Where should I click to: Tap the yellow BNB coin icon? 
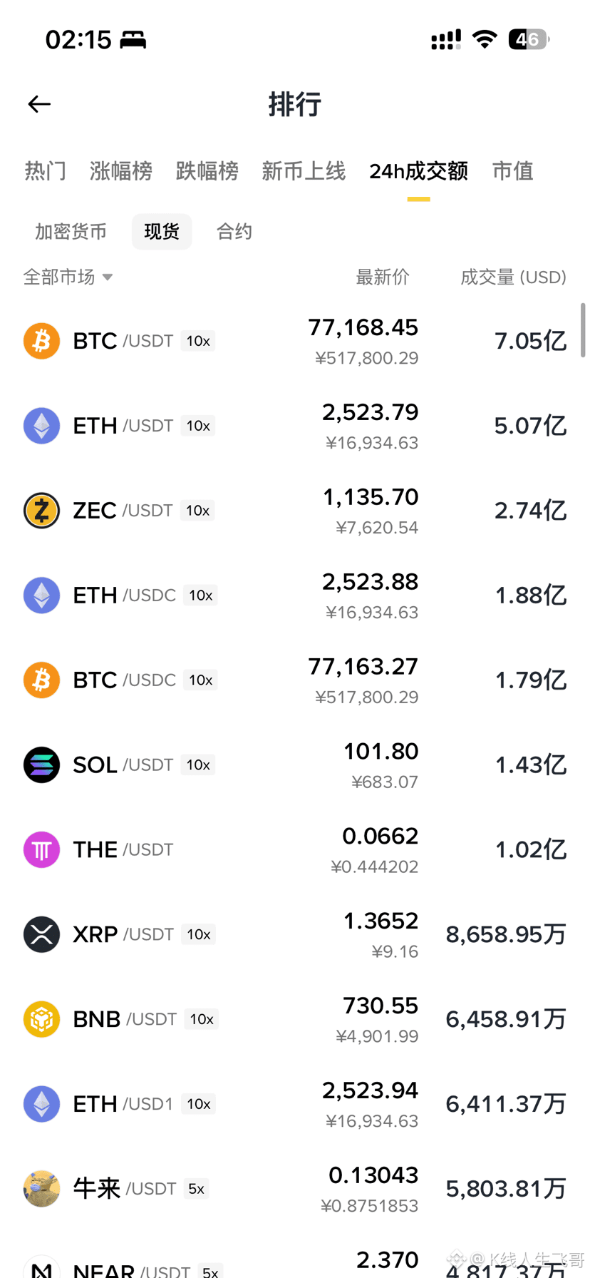41,1019
